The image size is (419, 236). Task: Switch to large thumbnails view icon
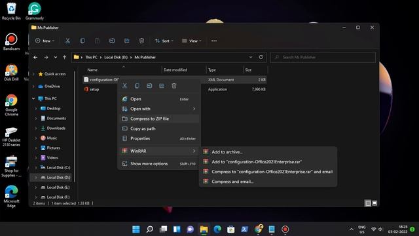click(x=374, y=203)
